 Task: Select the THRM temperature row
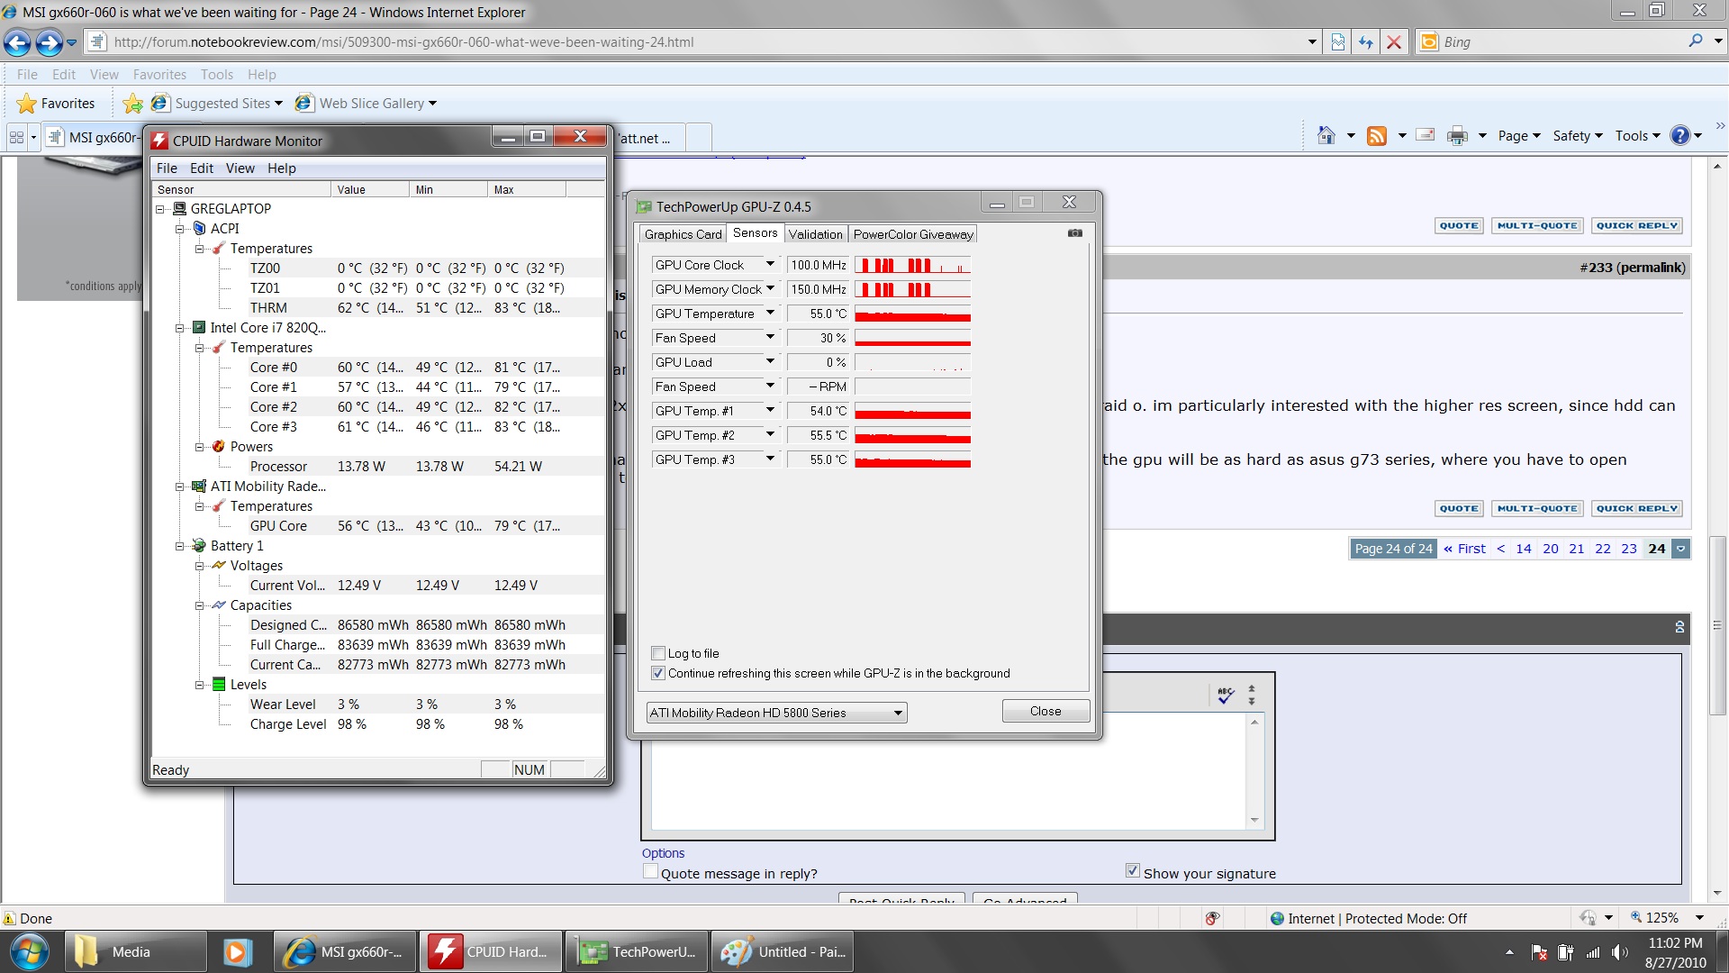pyautogui.click(x=378, y=308)
